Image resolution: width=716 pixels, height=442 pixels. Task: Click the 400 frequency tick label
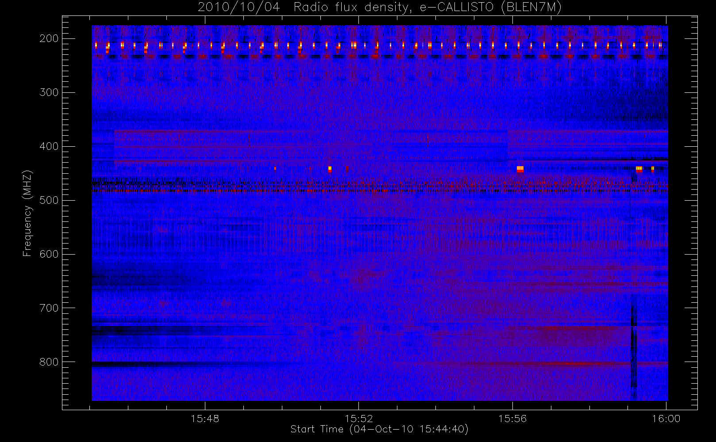pyautogui.click(x=49, y=146)
